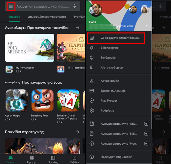Click the TFT: Teamfight small app icon
Image resolution: width=171 pixels, height=164 pixels.
pos(61,69)
